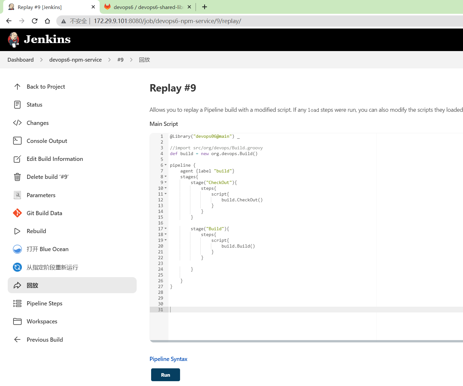
Task: Collapse code fold at line 11 script
Action: [x=166, y=194]
